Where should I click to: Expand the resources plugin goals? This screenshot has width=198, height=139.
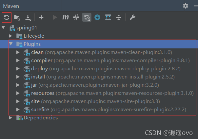tap(18, 93)
